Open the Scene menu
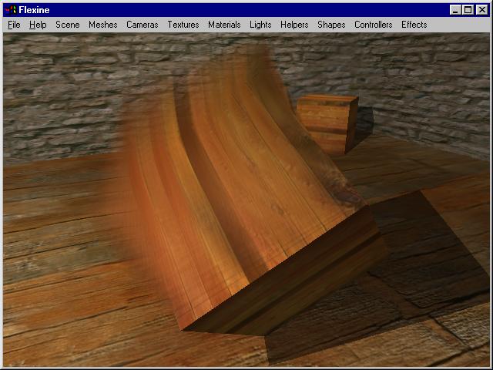 [68, 25]
